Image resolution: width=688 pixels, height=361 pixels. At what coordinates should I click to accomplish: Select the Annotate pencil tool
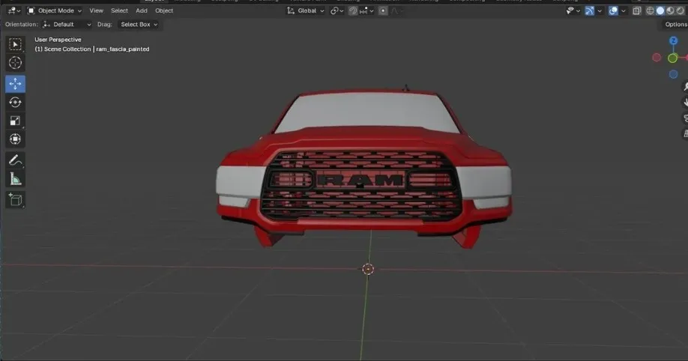point(15,160)
